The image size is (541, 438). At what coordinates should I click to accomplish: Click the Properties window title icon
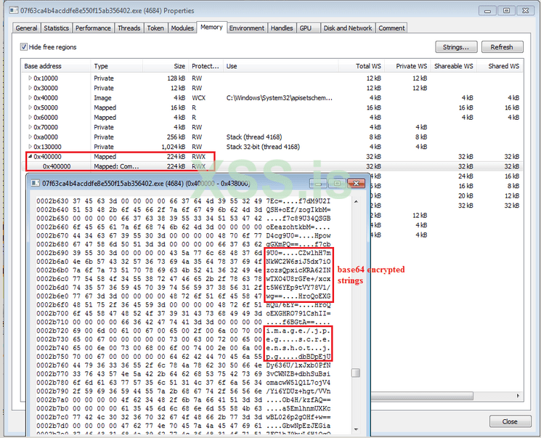point(14,10)
